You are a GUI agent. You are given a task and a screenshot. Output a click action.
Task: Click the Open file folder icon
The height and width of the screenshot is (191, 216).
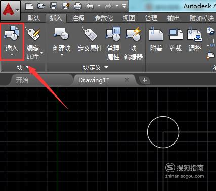[x=41, y=7]
